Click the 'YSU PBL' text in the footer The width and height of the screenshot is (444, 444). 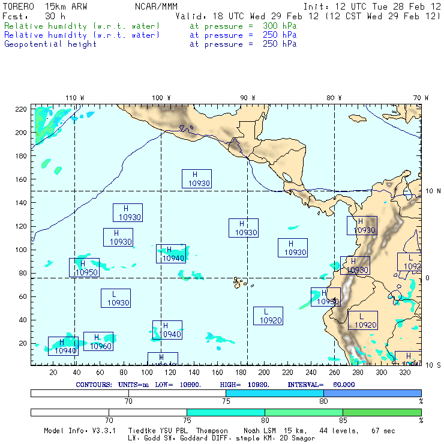(x=173, y=431)
